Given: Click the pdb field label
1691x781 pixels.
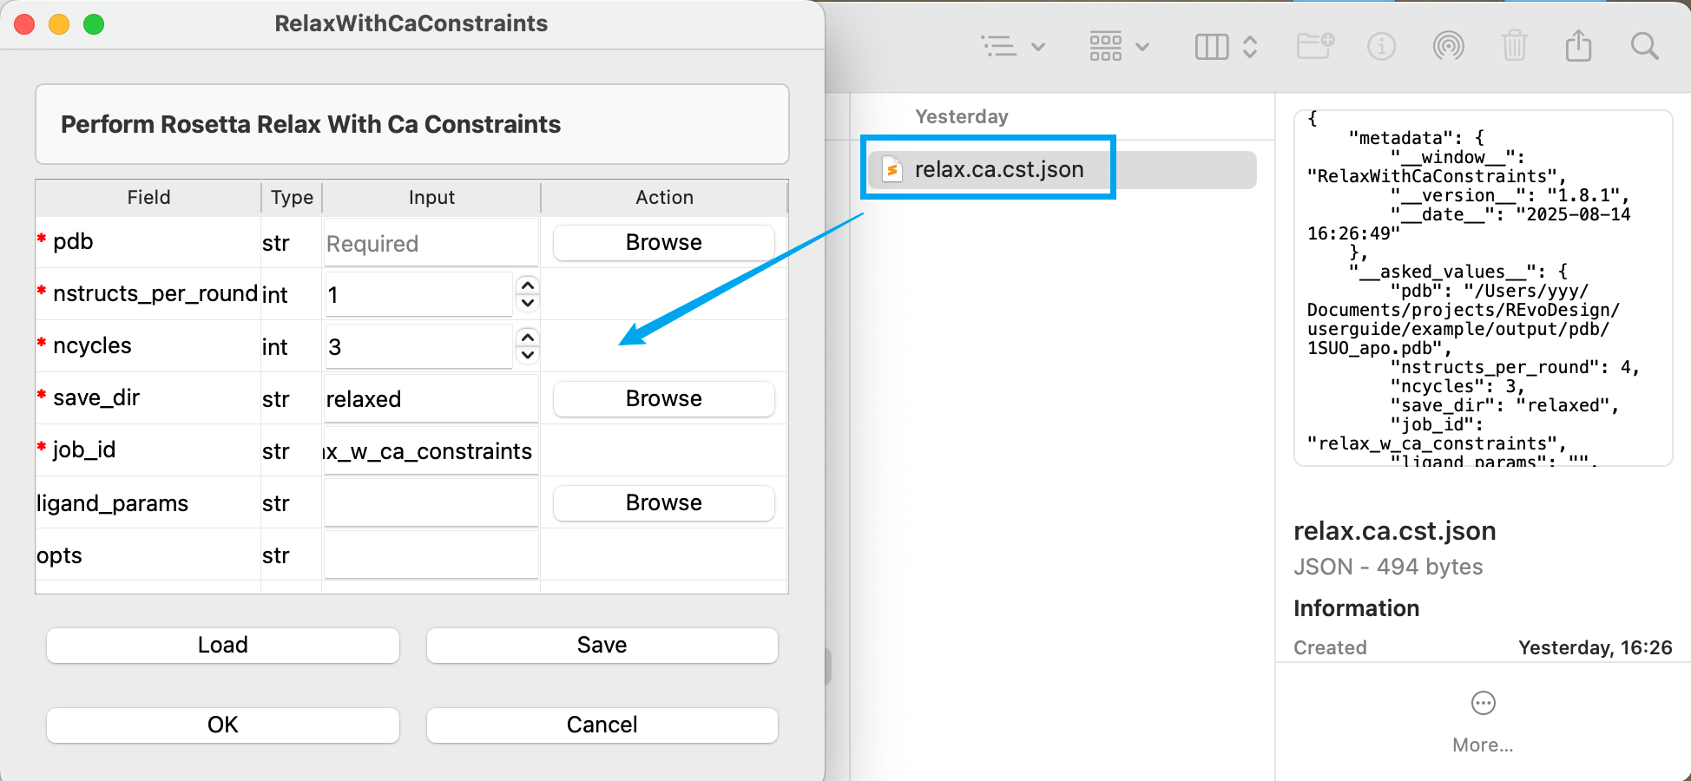Looking at the screenshot, I should pos(73,242).
